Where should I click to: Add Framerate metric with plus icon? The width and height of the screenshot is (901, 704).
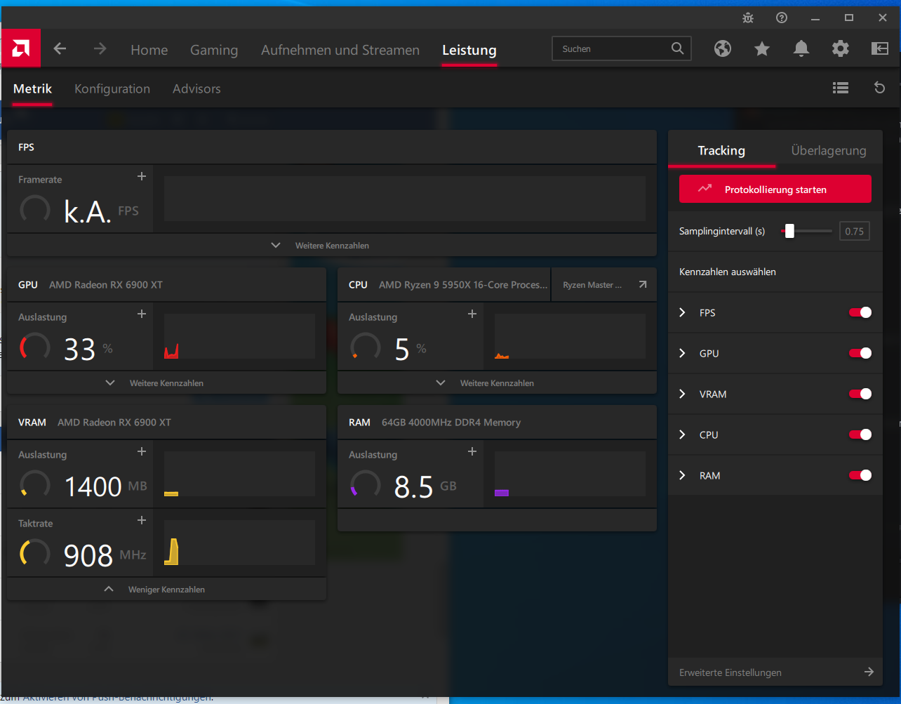click(142, 176)
